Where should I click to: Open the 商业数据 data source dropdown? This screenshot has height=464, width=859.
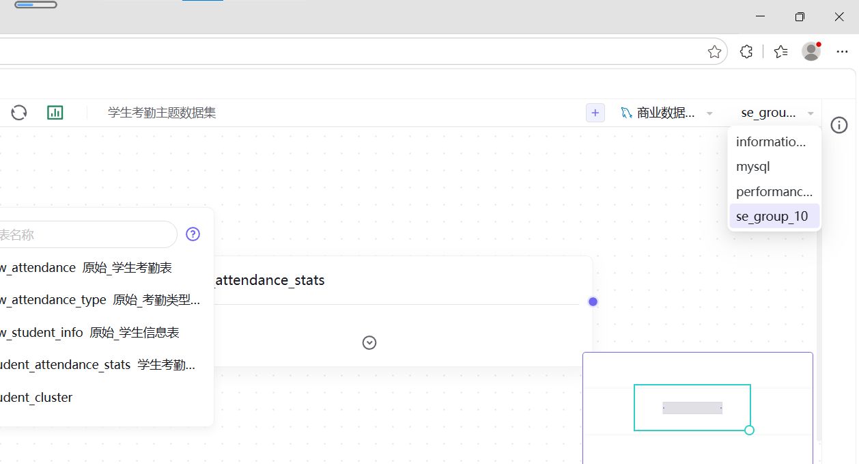[666, 113]
